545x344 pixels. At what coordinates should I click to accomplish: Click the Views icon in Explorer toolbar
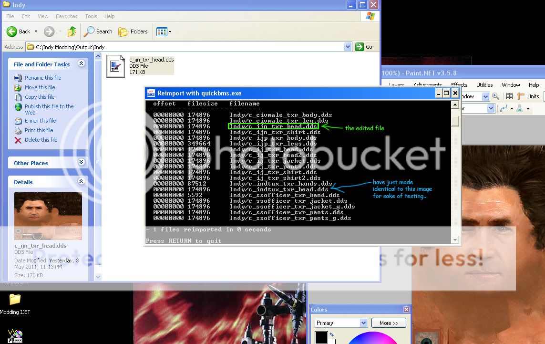click(162, 32)
